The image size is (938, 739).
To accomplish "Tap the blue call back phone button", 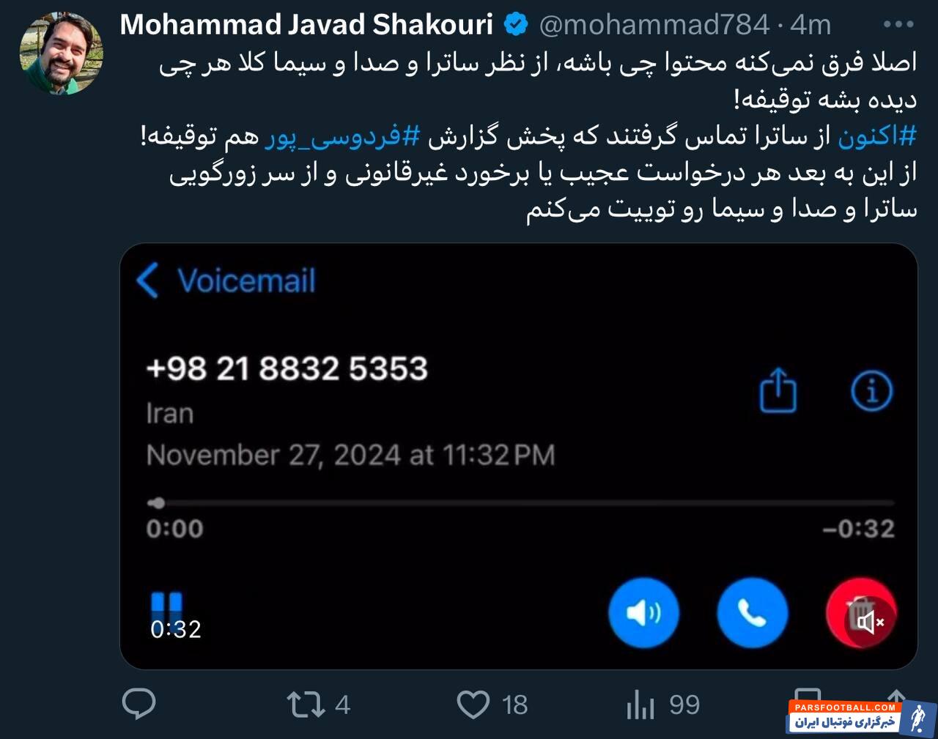I will [x=752, y=613].
